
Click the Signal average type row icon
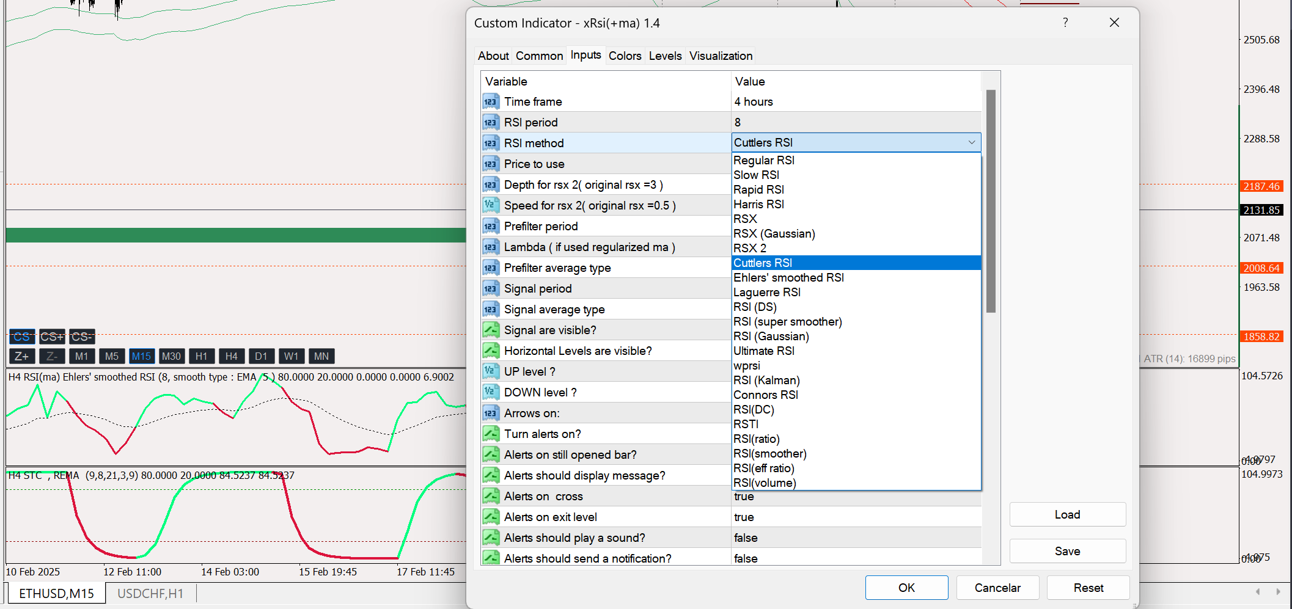click(x=491, y=309)
